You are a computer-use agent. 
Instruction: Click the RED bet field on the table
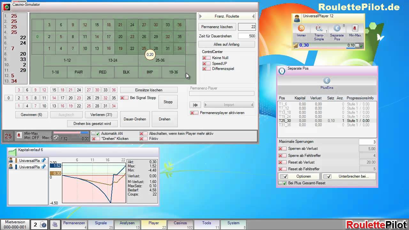pyautogui.click(x=103, y=72)
